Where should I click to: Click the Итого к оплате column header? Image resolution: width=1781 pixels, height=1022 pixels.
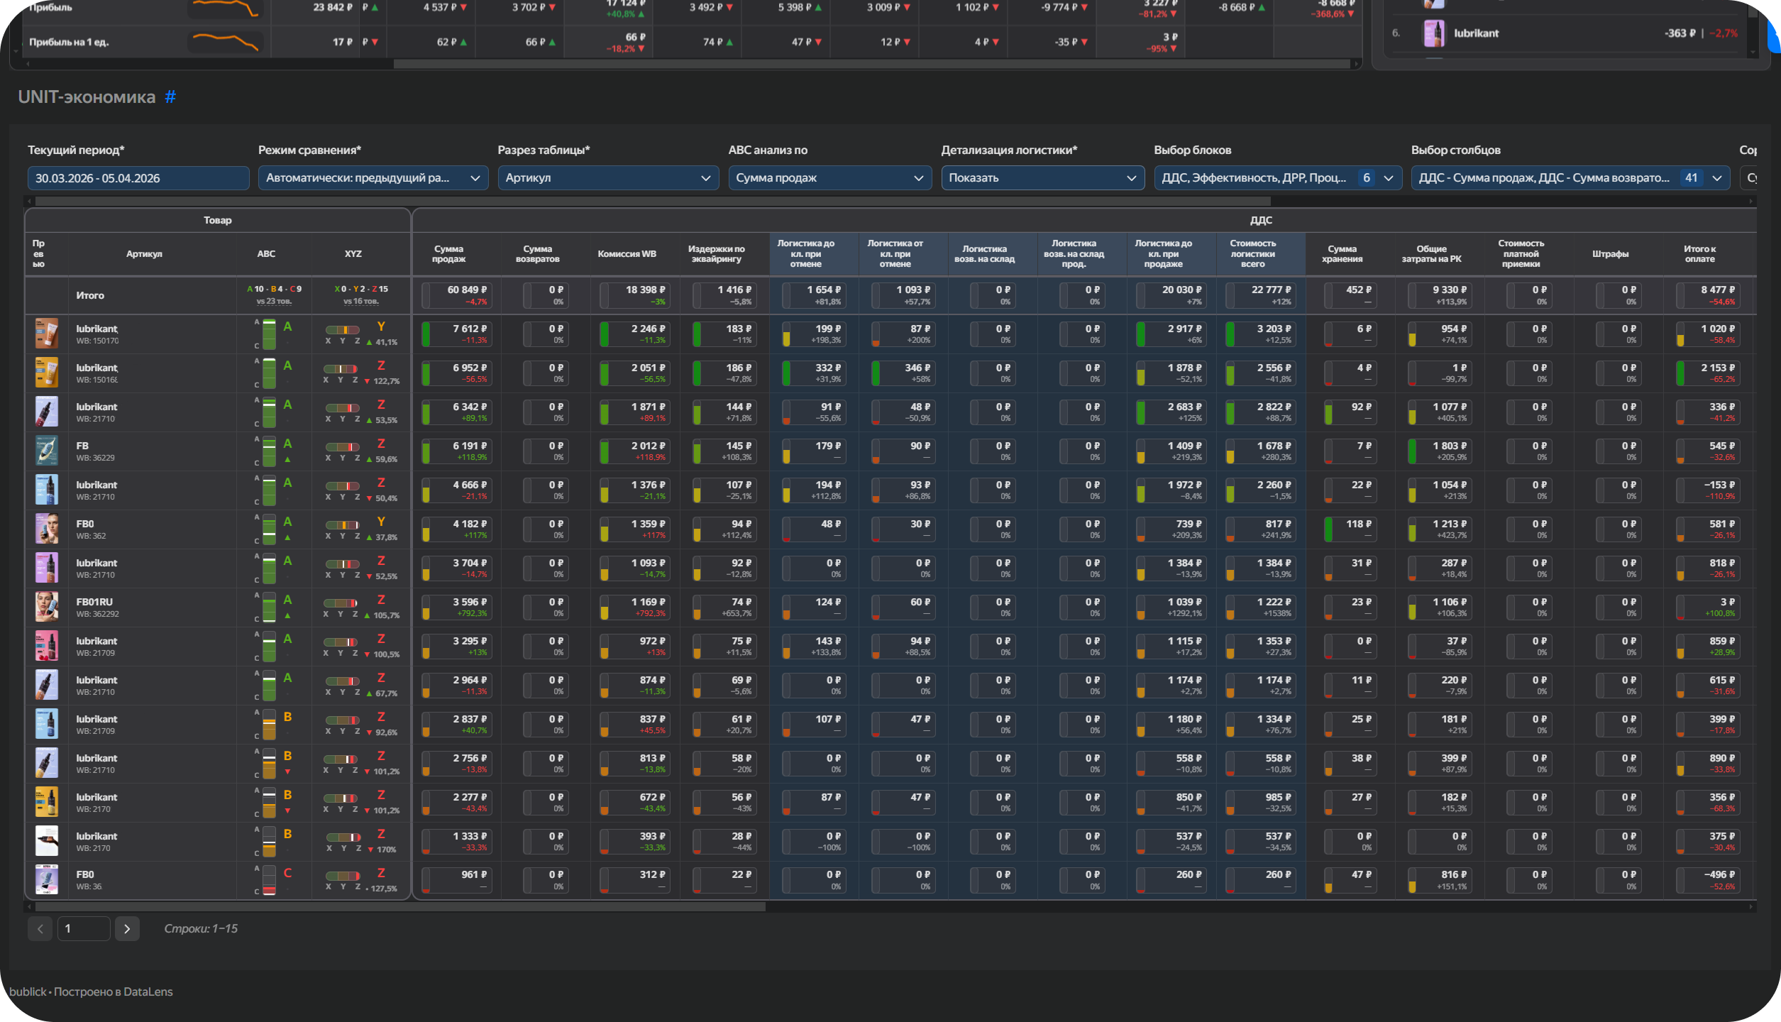coord(1699,254)
